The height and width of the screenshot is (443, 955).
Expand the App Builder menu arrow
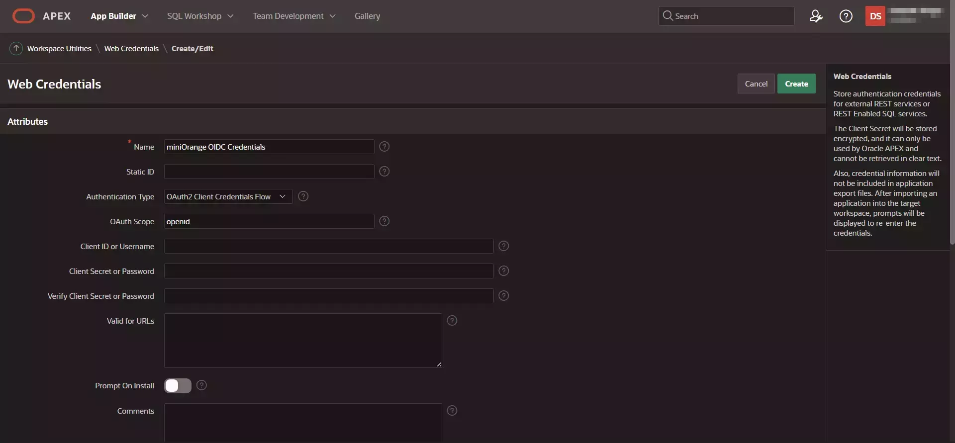point(145,16)
